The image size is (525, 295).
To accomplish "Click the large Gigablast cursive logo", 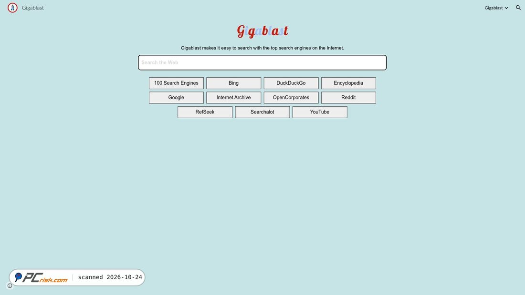I will click(262, 31).
